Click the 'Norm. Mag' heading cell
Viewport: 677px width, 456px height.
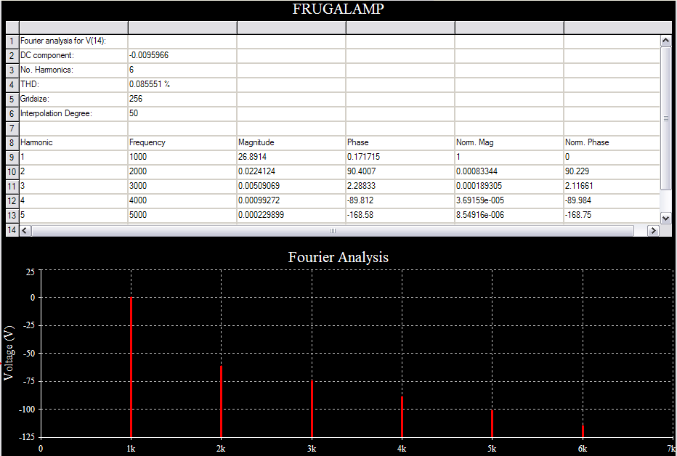pyautogui.click(x=509, y=143)
